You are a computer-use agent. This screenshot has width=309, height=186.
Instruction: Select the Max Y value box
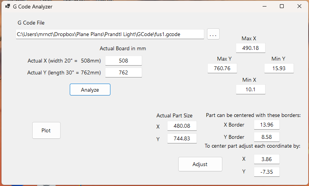pyautogui.click(x=222, y=68)
